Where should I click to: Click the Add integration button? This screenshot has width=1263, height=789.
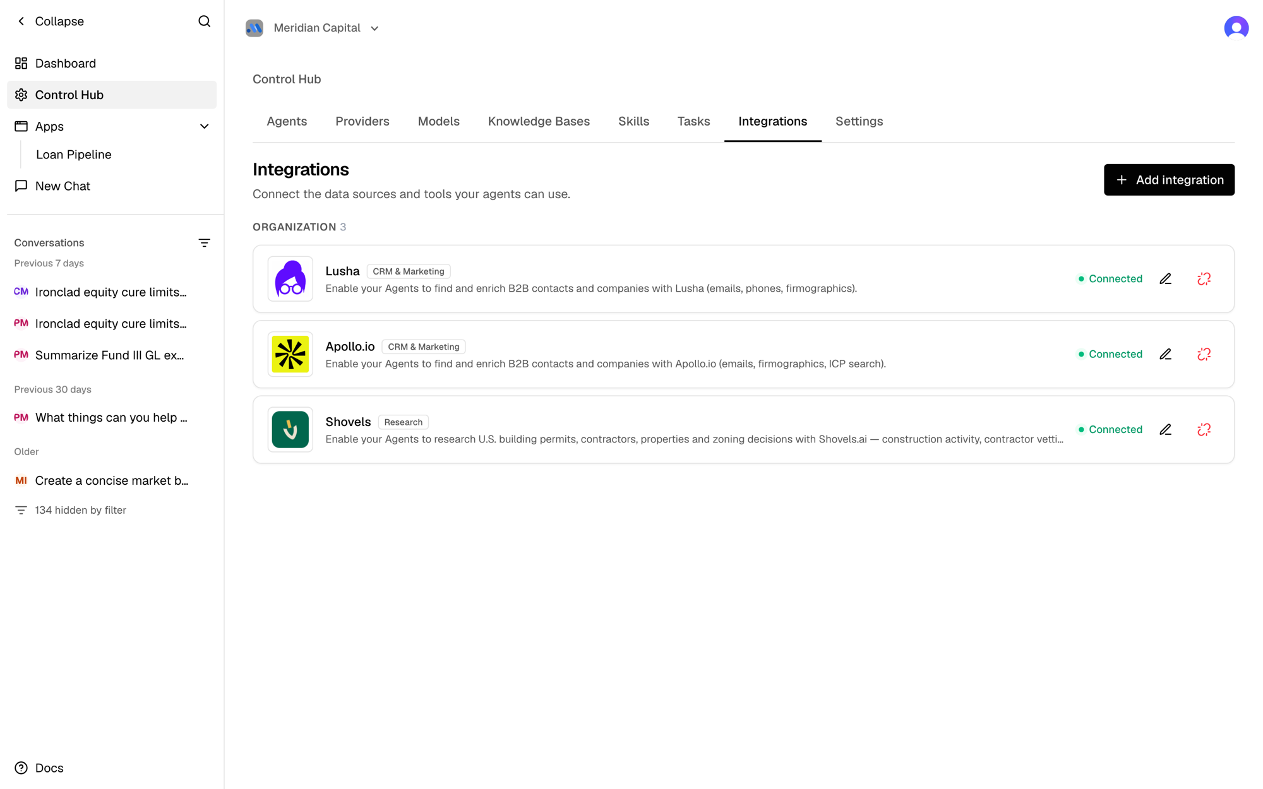[x=1169, y=180]
